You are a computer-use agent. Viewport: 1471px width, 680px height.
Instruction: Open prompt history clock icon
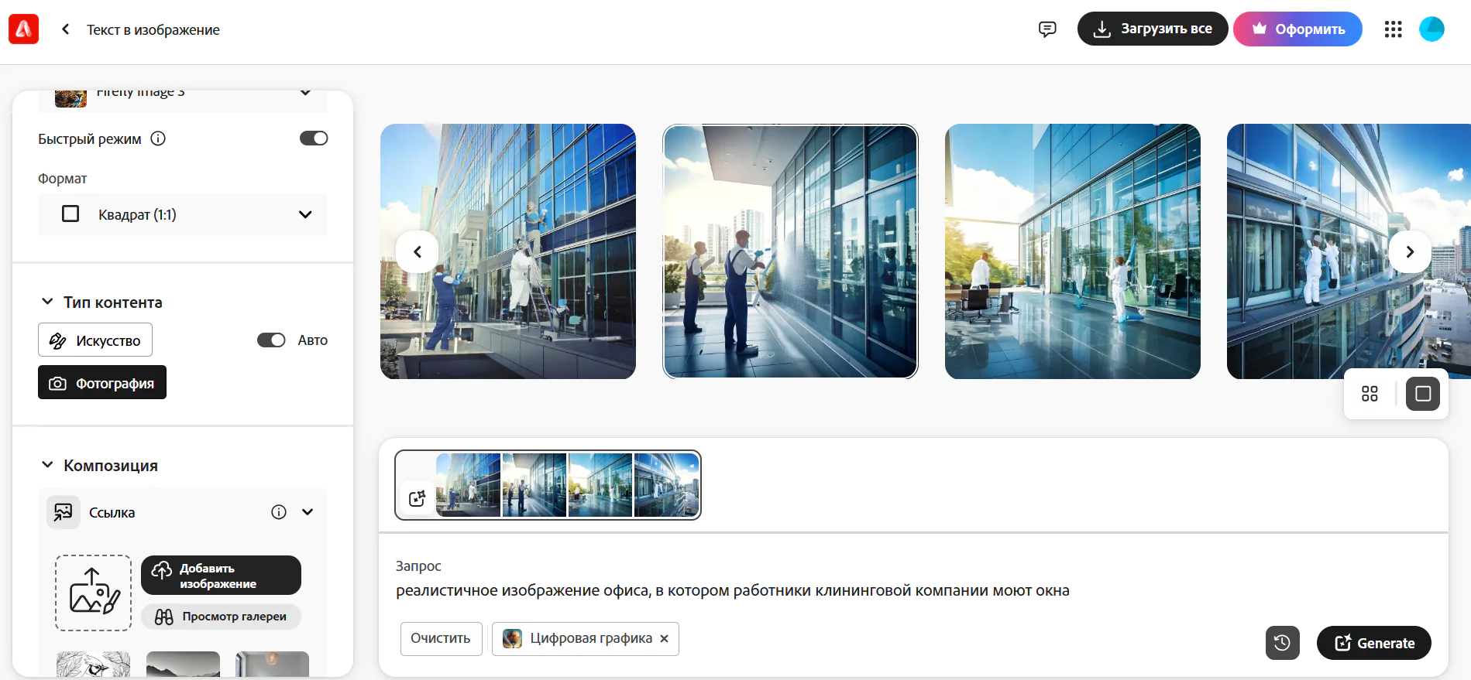tap(1282, 643)
